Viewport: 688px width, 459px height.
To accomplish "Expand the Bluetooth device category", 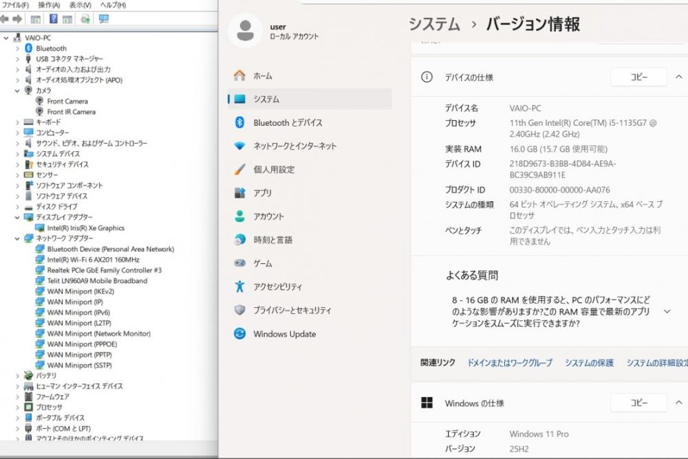I will 17,49.
